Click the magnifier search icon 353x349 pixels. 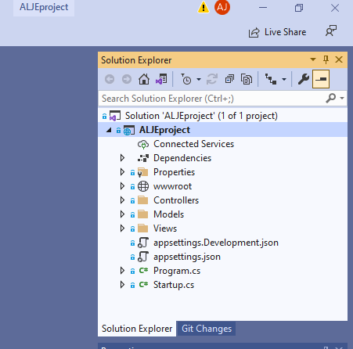tap(330, 99)
